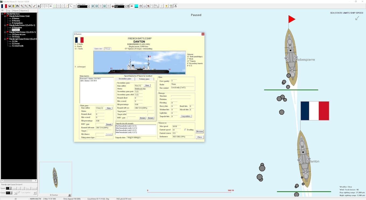Click the first magnifier zoom icon
Screen dimensions: 366x200
pos(22,6)
